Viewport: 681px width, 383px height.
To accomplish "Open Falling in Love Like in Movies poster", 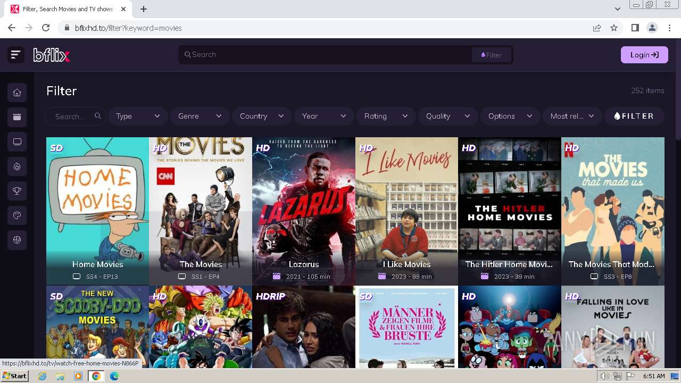I will pyautogui.click(x=613, y=327).
